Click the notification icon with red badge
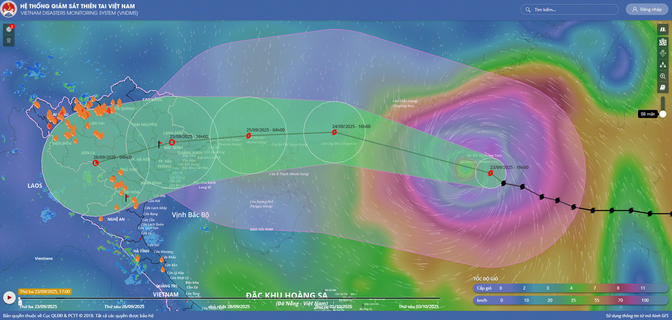 pos(9,29)
